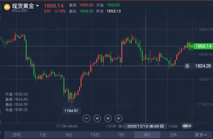
Task: Zoom out the chart with the minus icon
Action: tap(87, 118)
